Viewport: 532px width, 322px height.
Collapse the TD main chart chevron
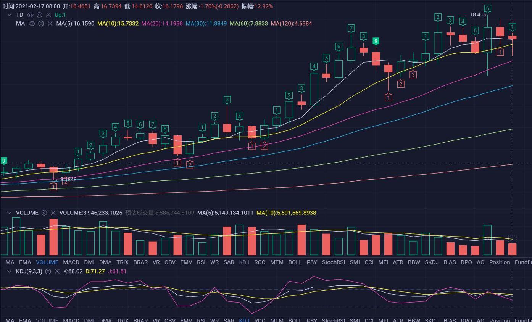[x=10, y=15]
